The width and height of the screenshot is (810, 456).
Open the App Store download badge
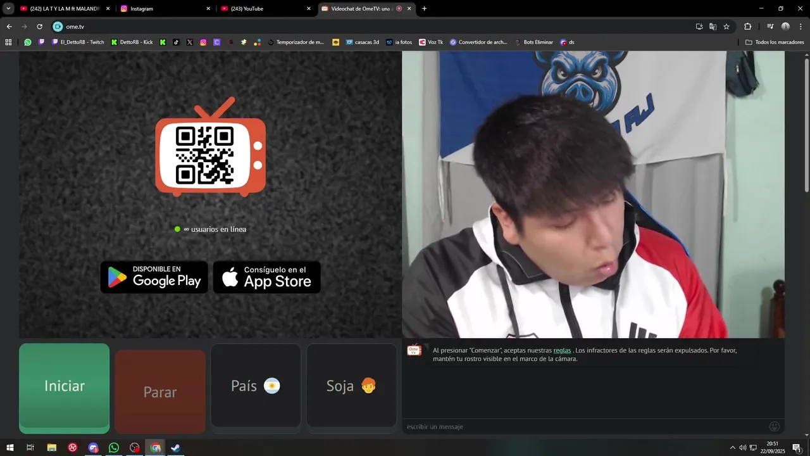click(x=267, y=277)
